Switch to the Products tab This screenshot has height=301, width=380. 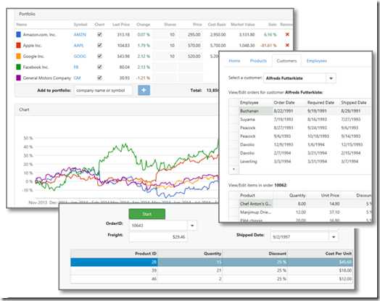[x=258, y=61]
